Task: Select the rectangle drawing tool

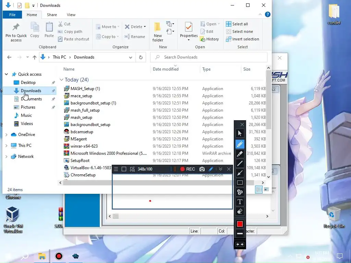Action: click(x=240, y=183)
